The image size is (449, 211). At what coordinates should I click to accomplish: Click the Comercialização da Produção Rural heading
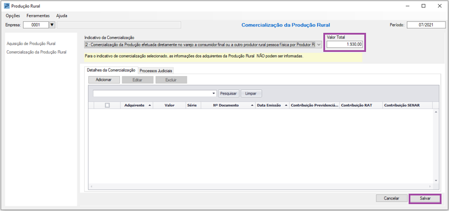(x=286, y=25)
